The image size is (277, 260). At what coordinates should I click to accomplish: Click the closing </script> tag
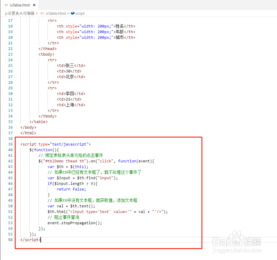(x=31, y=240)
